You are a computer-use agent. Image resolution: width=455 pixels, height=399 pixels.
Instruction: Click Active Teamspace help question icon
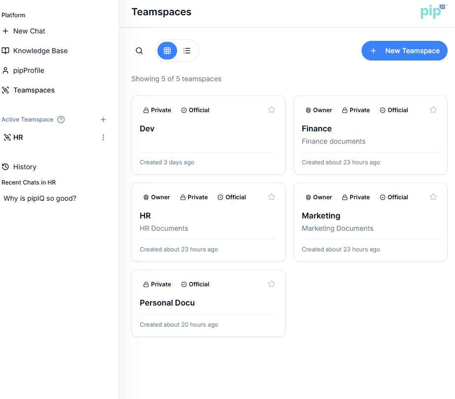point(61,120)
